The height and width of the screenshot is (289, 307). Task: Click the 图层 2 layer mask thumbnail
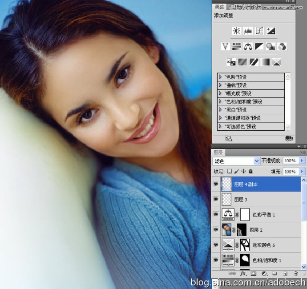point(242,230)
